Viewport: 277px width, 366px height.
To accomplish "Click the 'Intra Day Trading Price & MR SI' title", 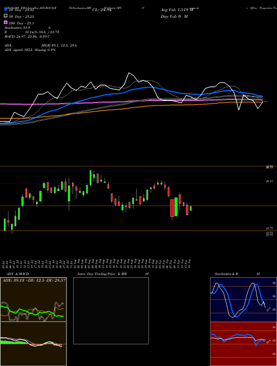I will (113, 274).
